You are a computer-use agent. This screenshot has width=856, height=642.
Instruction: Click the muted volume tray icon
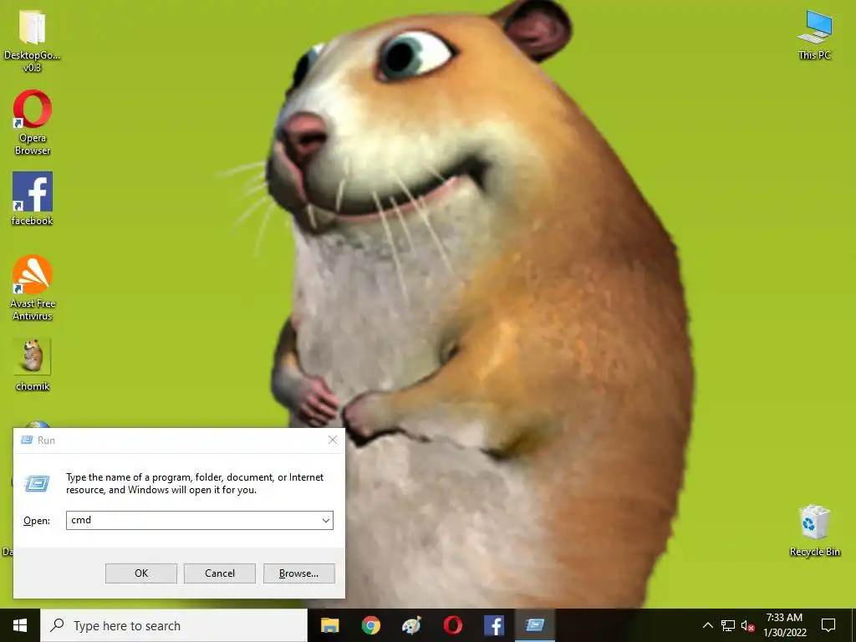pyautogui.click(x=747, y=625)
